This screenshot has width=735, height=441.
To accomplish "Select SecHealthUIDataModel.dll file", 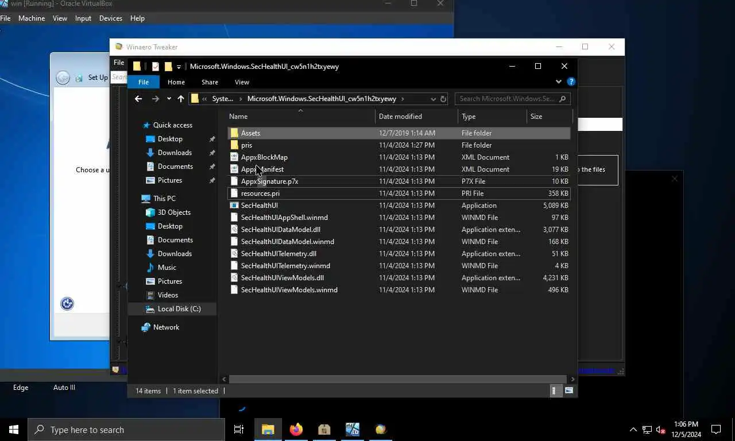I will click(x=399, y=230).
